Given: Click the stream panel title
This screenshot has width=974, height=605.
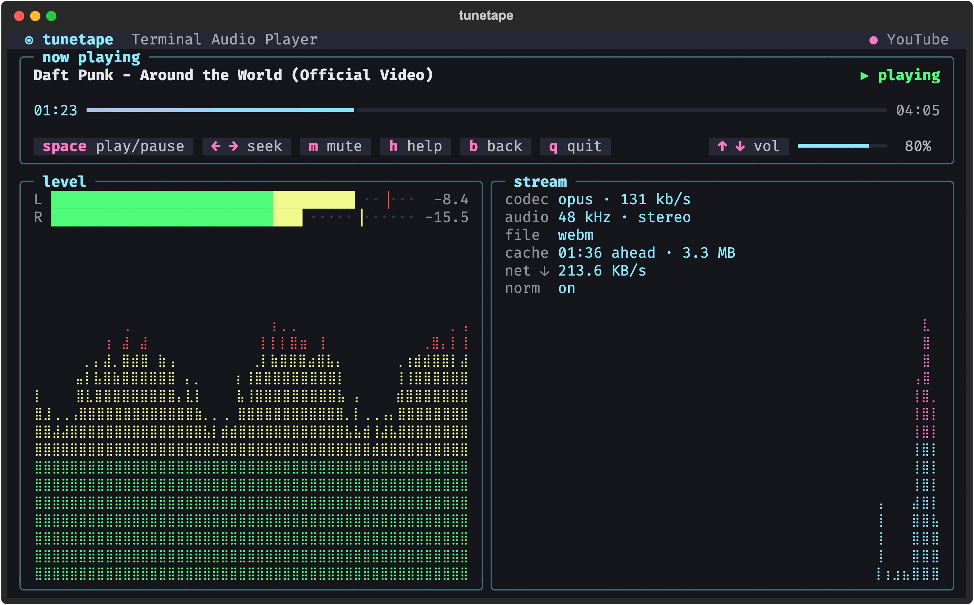Looking at the screenshot, I should click(x=540, y=182).
